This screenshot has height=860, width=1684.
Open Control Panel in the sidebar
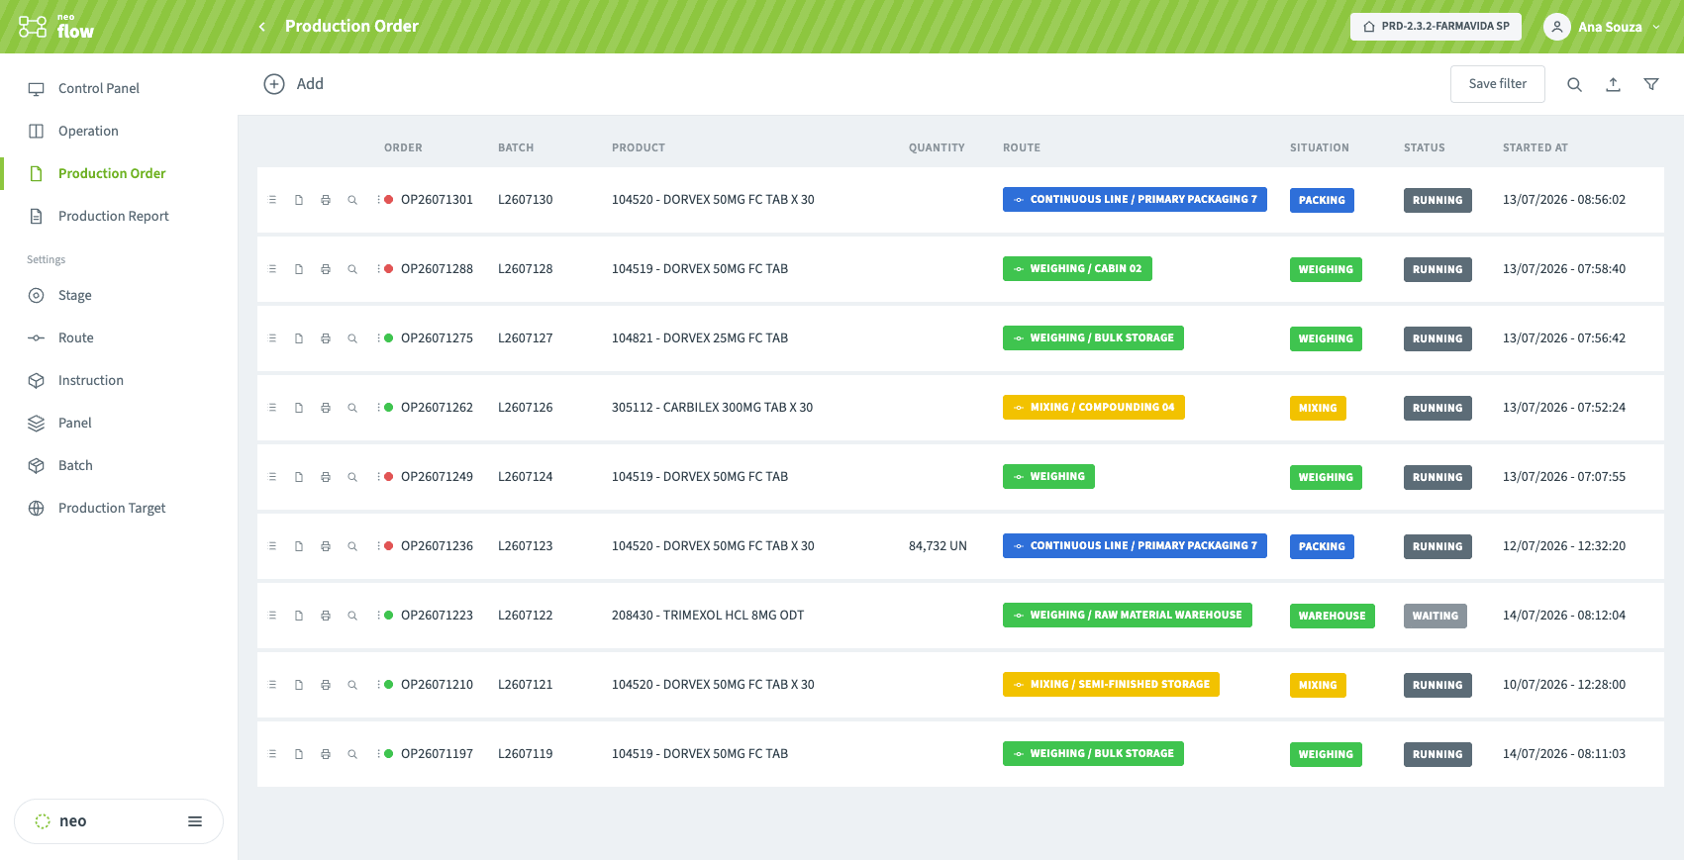[99, 88]
